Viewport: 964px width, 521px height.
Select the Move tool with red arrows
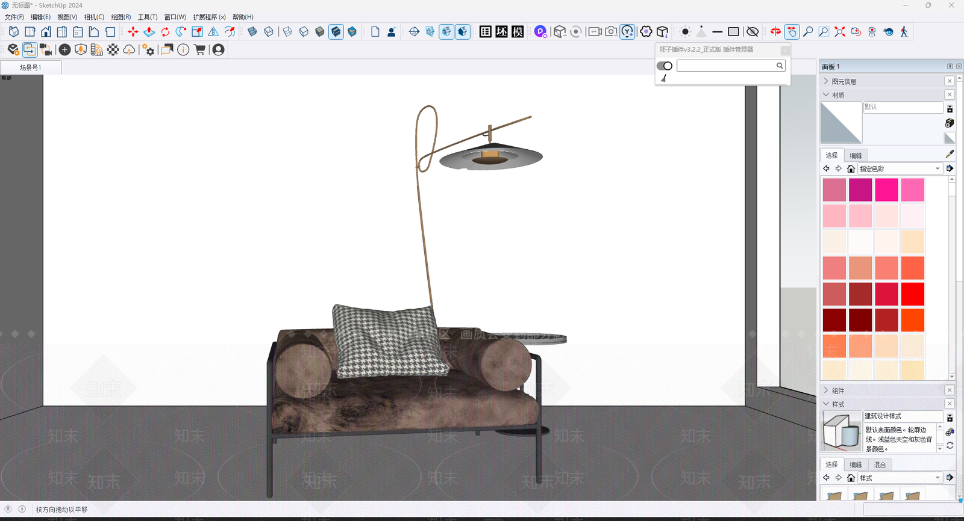click(133, 32)
